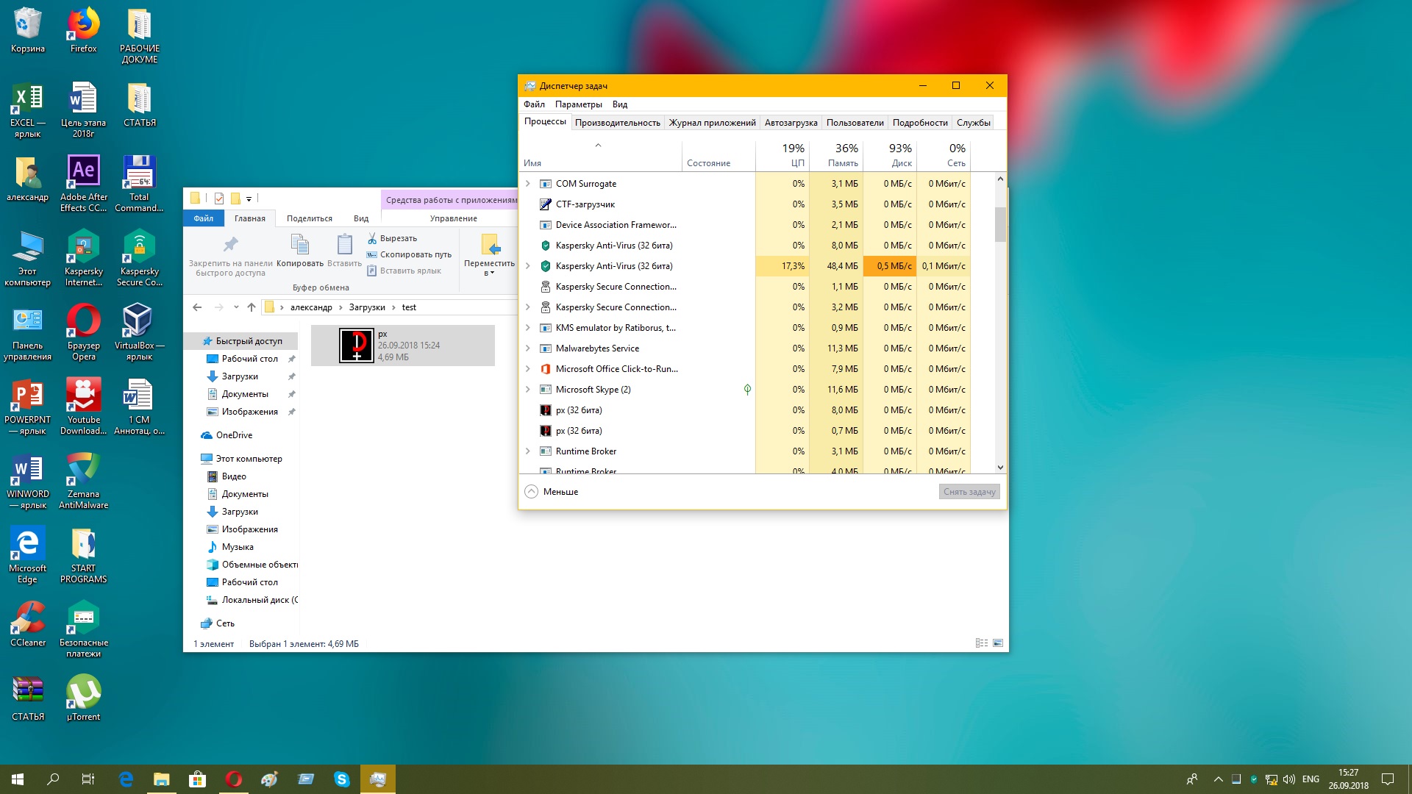Click the Снять задачу button
This screenshot has height=794, width=1412.
969,492
